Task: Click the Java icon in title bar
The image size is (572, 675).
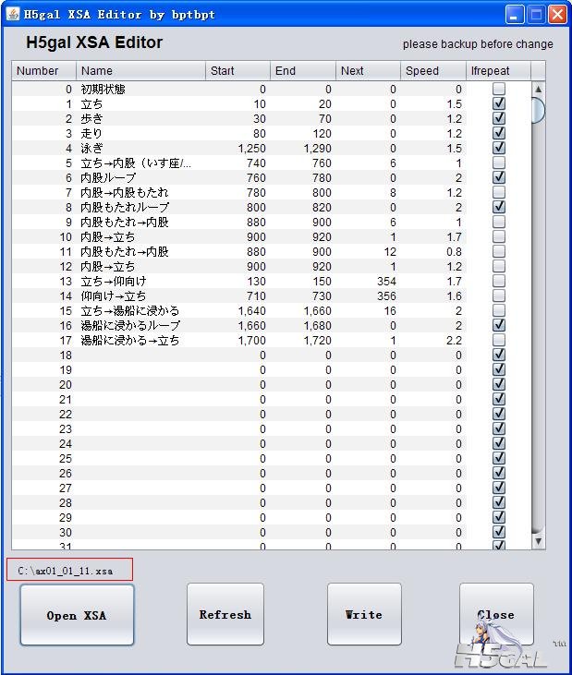Action: point(13,14)
